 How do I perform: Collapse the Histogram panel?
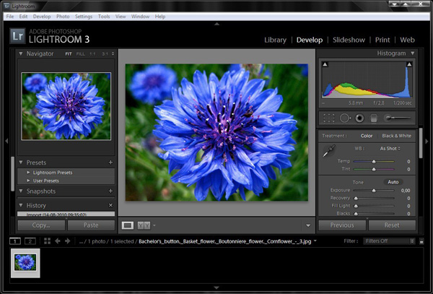(x=413, y=53)
